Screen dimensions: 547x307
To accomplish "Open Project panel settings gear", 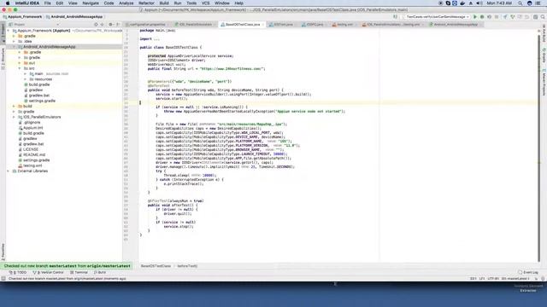I will tap(110, 25).
